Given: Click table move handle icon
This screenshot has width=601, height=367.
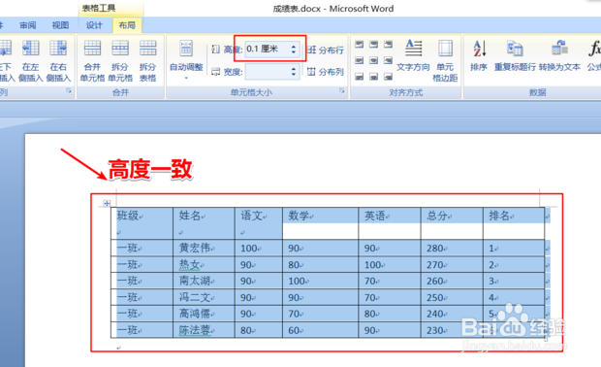Looking at the screenshot, I should tap(107, 203).
